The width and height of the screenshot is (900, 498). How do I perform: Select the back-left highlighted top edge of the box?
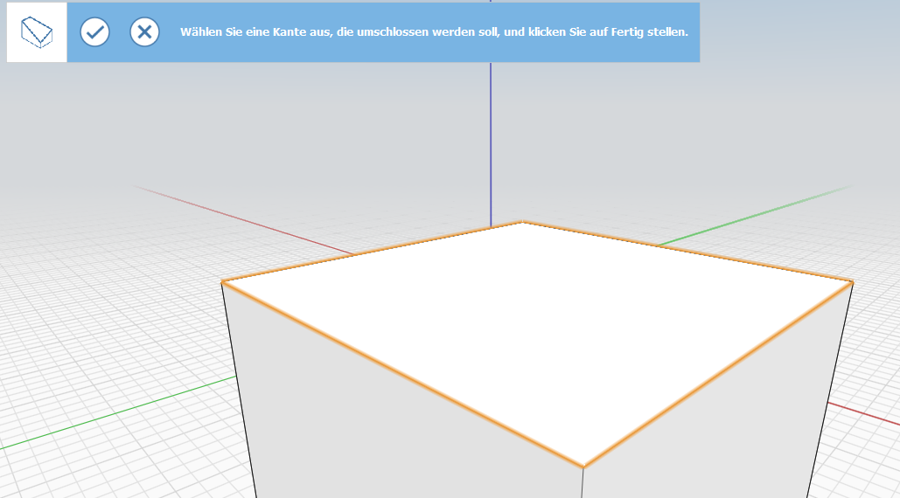(x=372, y=252)
